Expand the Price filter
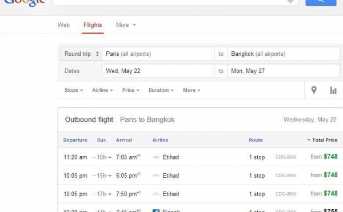Image resolution: width=343 pixels, height=212 pixels. (x=130, y=90)
